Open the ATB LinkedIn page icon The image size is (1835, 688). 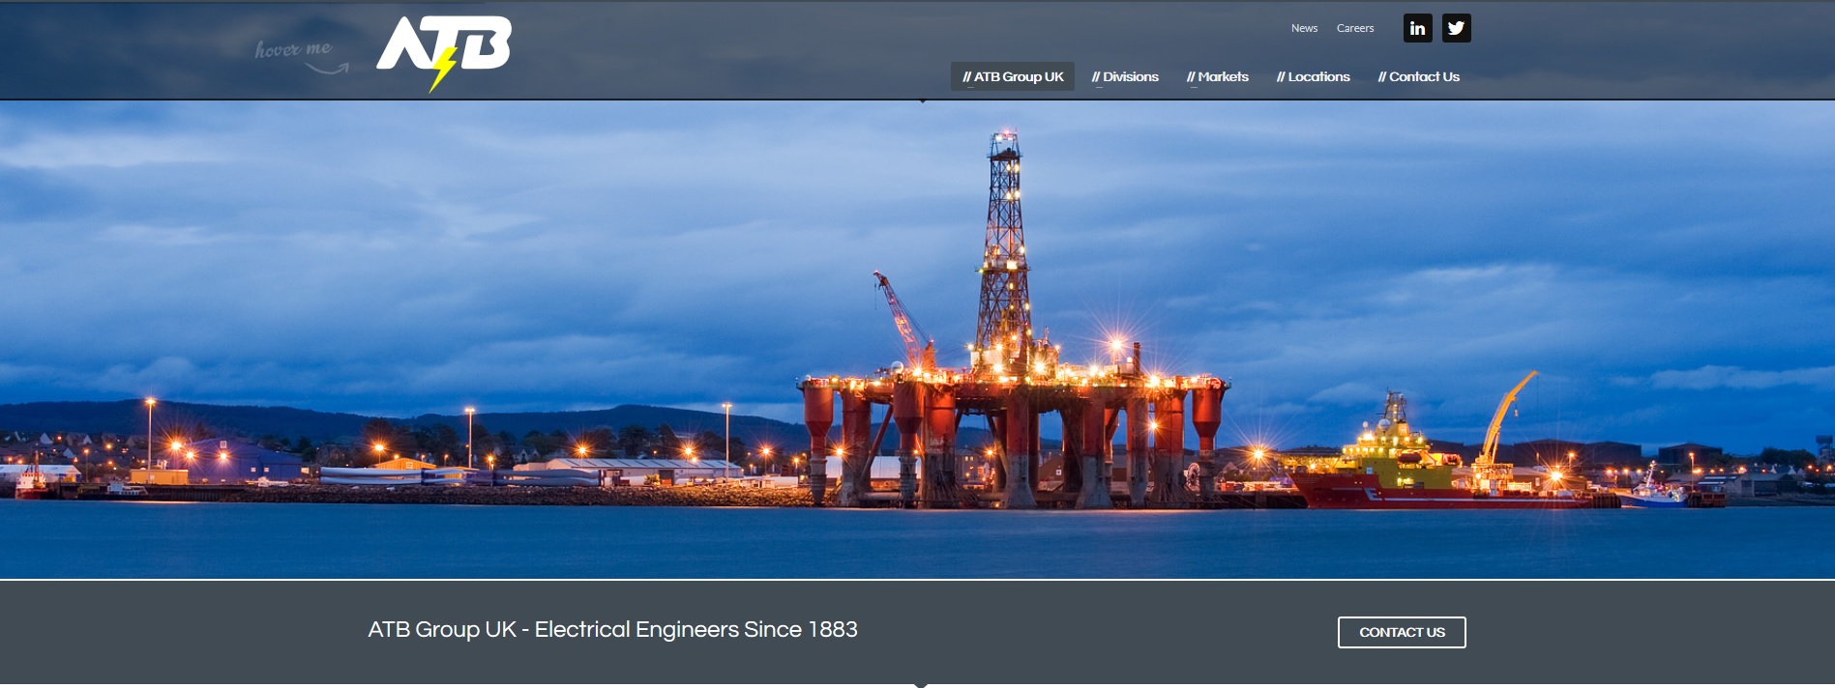[1417, 28]
